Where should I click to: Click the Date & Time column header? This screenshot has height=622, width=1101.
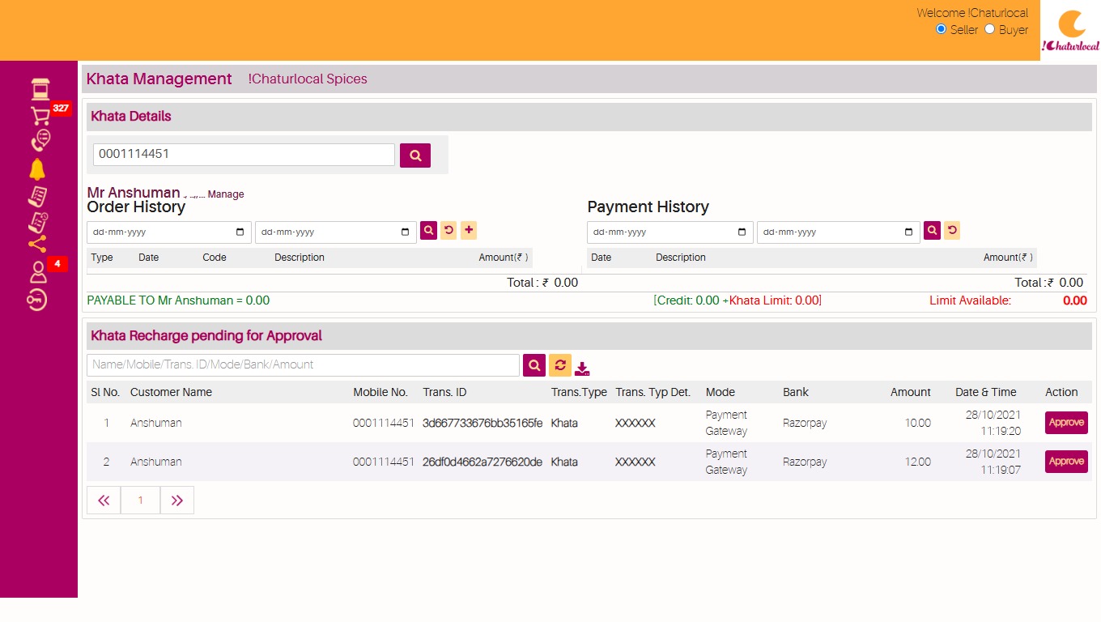[x=985, y=392]
